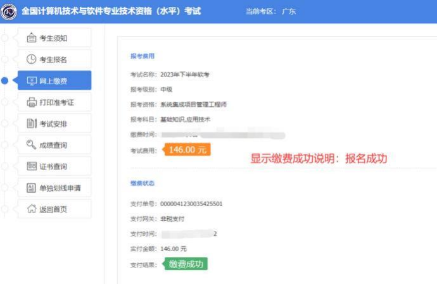The height and width of the screenshot is (284, 437).
Task: Click the payment number 0000041230035425501
Action: (191, 204)
